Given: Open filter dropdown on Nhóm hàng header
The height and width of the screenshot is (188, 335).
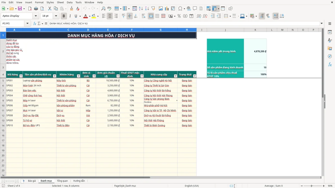Looking at the screenshot, I should coord(78,76).
